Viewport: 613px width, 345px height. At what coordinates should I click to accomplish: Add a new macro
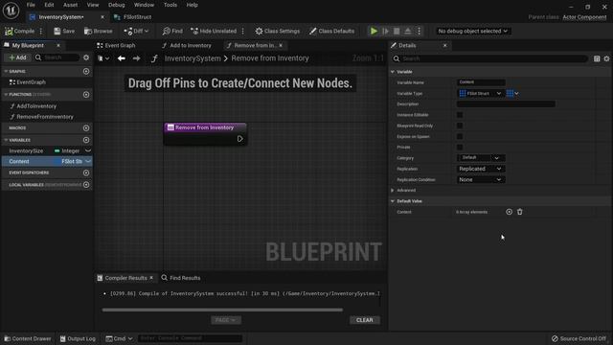(86, 127)
